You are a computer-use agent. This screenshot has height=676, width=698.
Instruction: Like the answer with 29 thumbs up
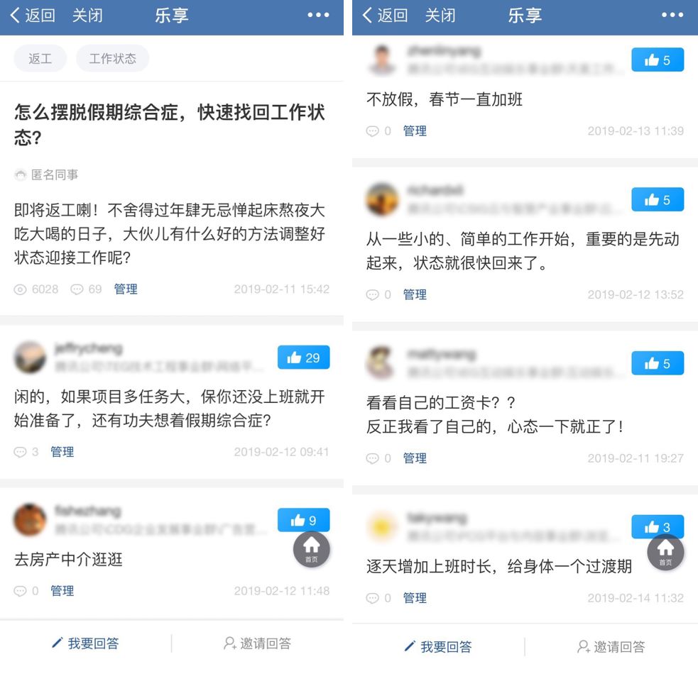(303, 357)
